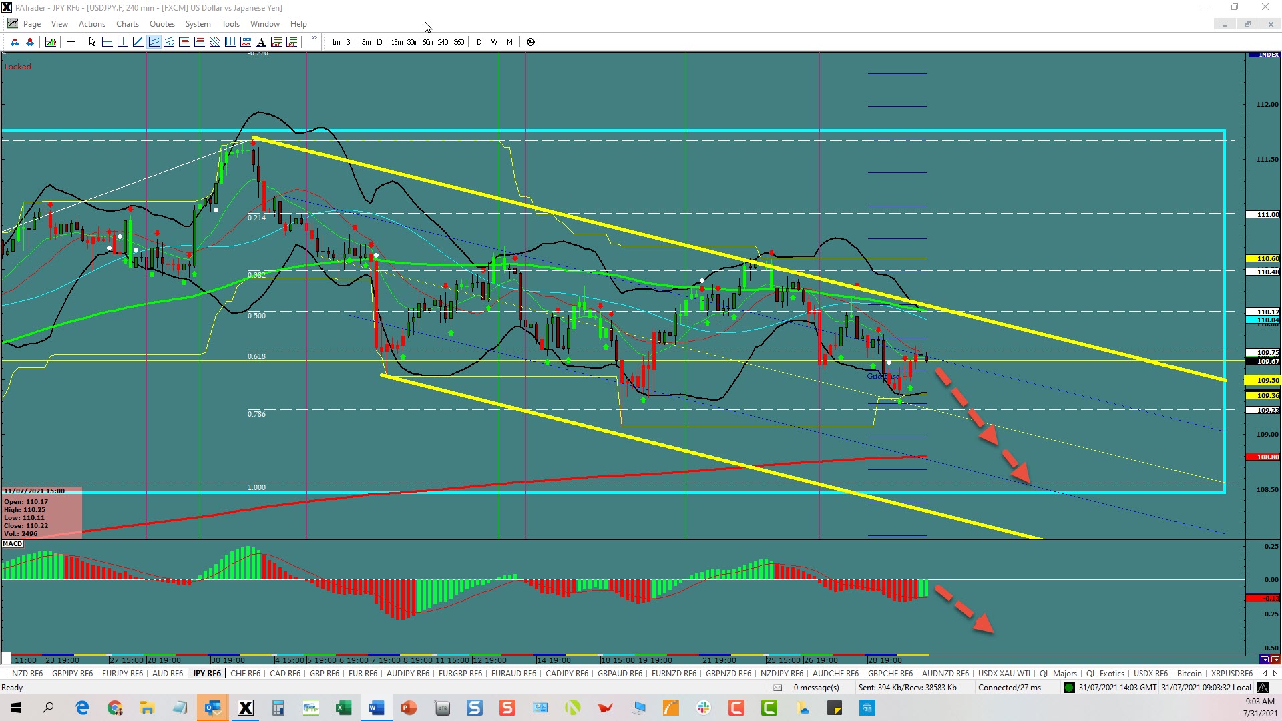This screenshot has width=1282, height=721.
Task: Select the vertical line drawing tool
Action: pyautogui.click(x=122, y=42)
